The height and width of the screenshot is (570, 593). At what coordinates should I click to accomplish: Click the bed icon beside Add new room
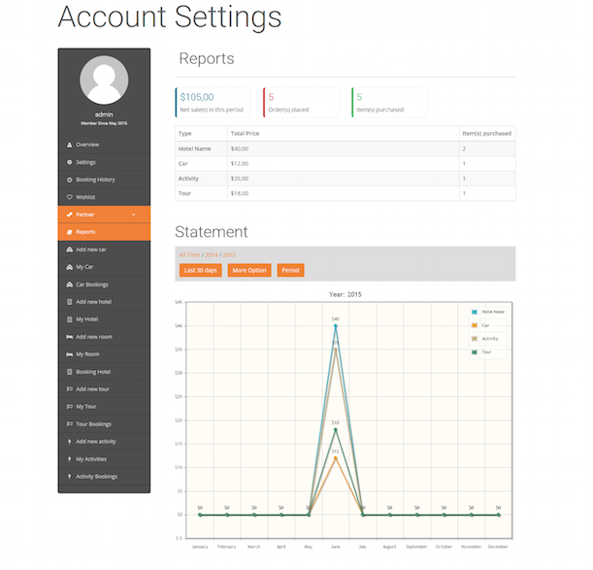[x=69, y=337]
